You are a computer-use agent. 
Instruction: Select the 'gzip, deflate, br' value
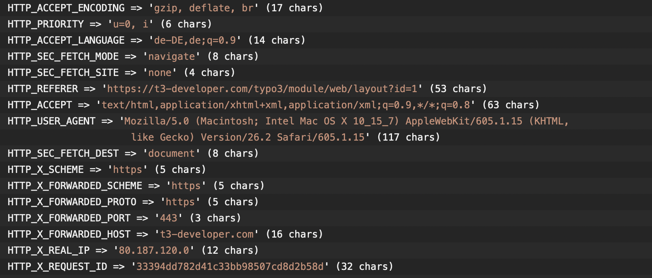pos(203,8)
